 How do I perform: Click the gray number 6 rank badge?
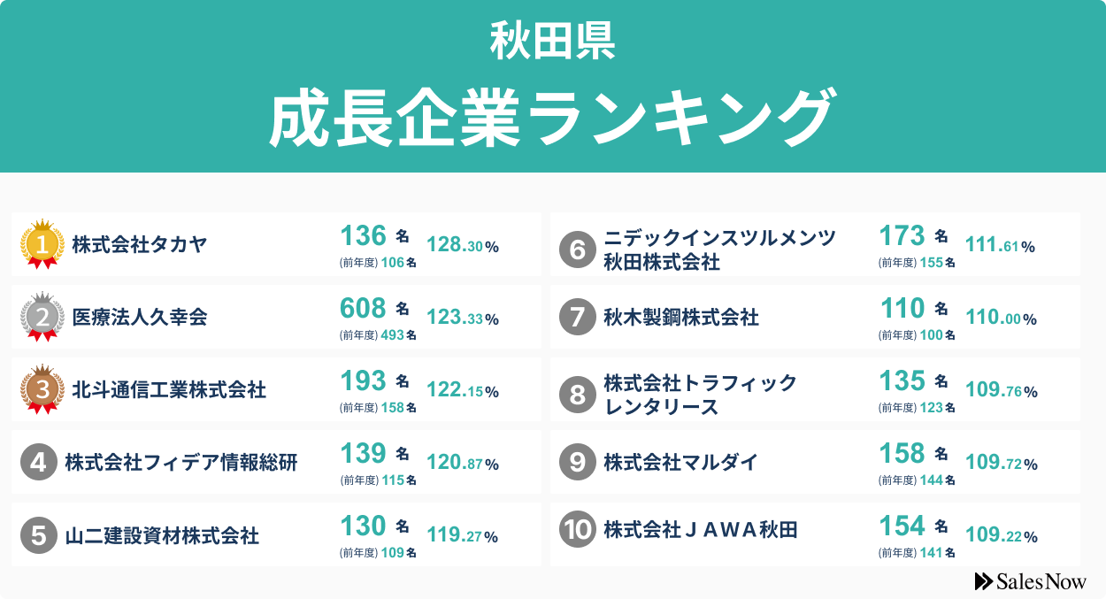577,250
